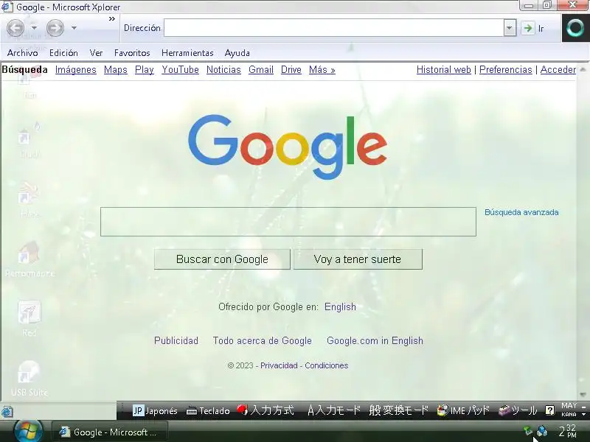Expand the Más » link
Screen dimensions: 590x442
pos(322,70)
